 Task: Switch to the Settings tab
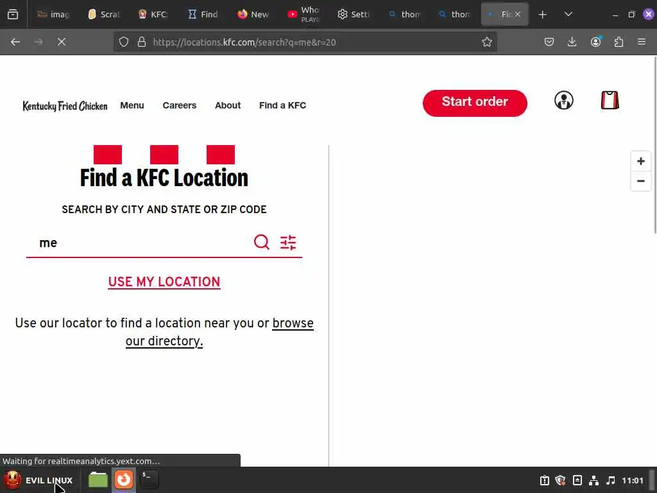(x=354, y=15)
